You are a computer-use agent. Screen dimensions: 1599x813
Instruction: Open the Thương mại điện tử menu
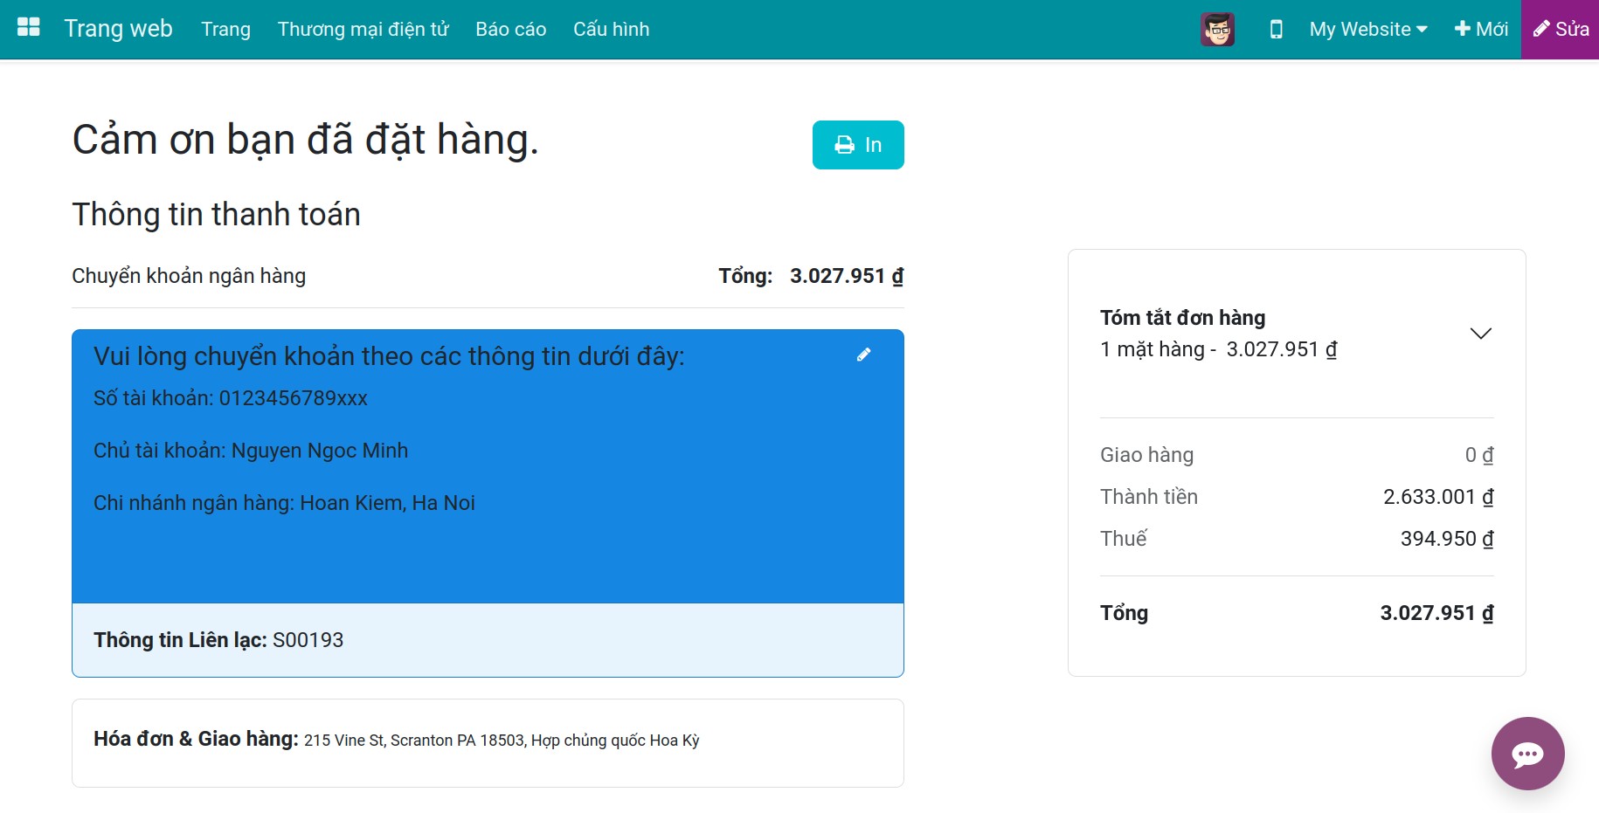coord(363,30)
